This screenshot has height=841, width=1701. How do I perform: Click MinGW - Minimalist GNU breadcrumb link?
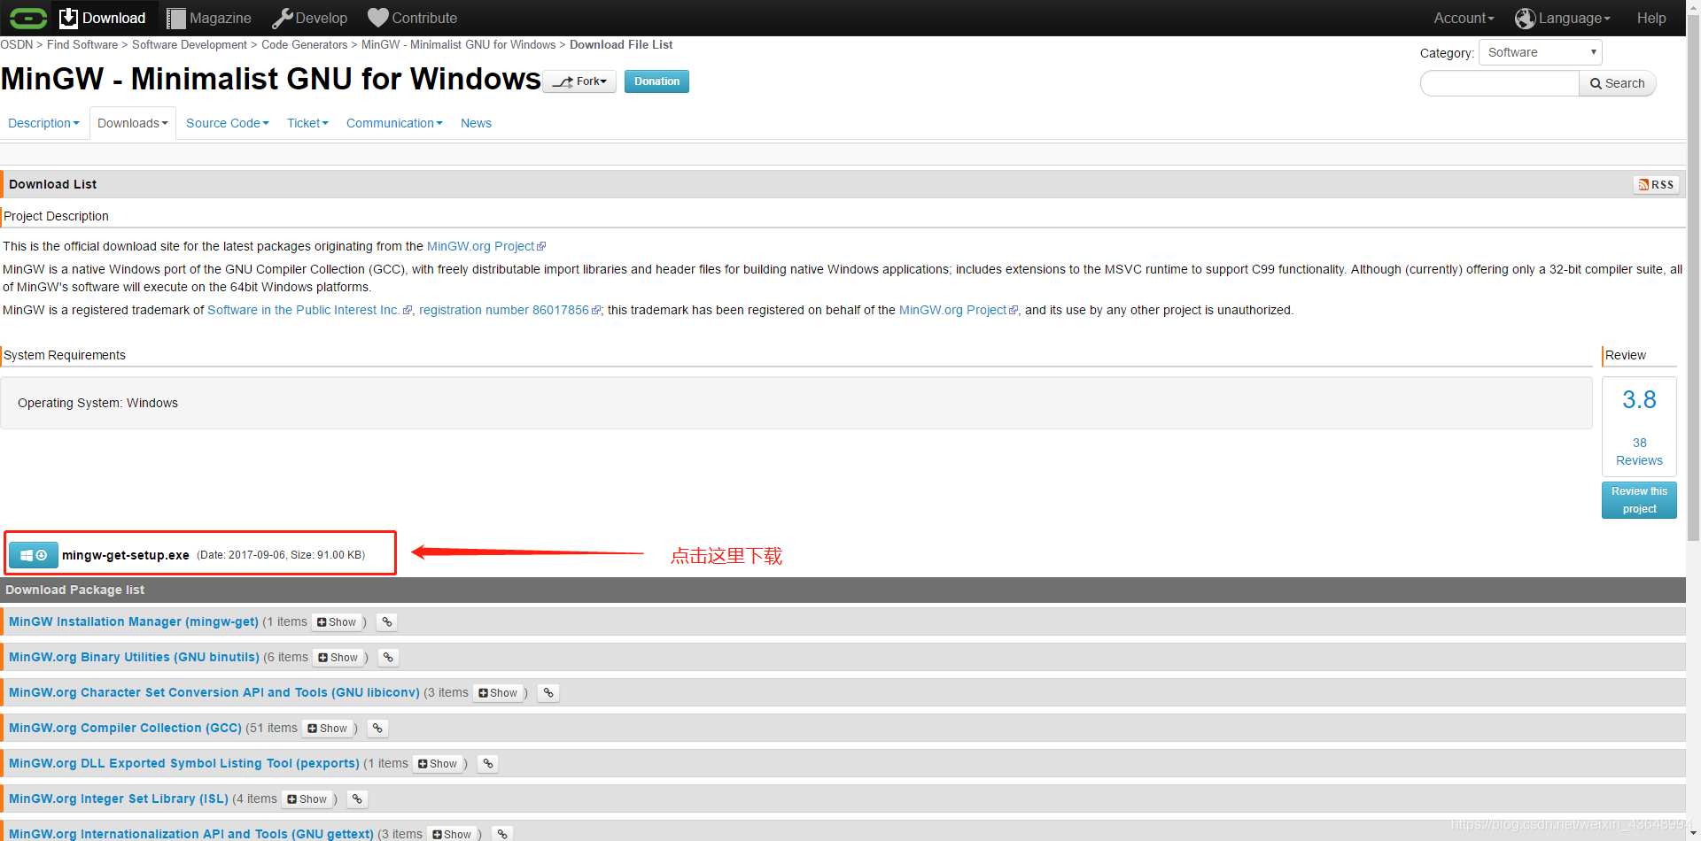(x=458, y=44)
